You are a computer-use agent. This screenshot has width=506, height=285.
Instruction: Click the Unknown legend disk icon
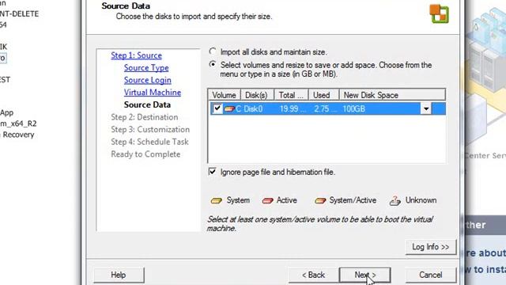click(x=395, y=200)
